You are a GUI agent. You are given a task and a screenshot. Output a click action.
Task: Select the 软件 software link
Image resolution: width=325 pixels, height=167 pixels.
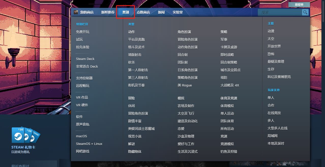pyautogui.click(x=79, y=117)
